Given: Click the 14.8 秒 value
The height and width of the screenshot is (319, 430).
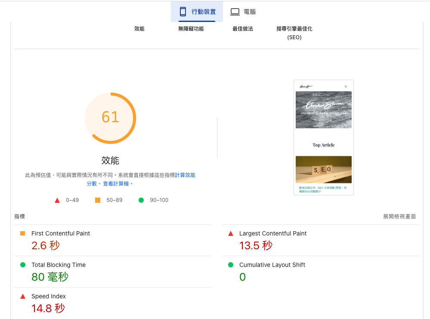Looking at the screenshot, I should (x=48, y=308).
